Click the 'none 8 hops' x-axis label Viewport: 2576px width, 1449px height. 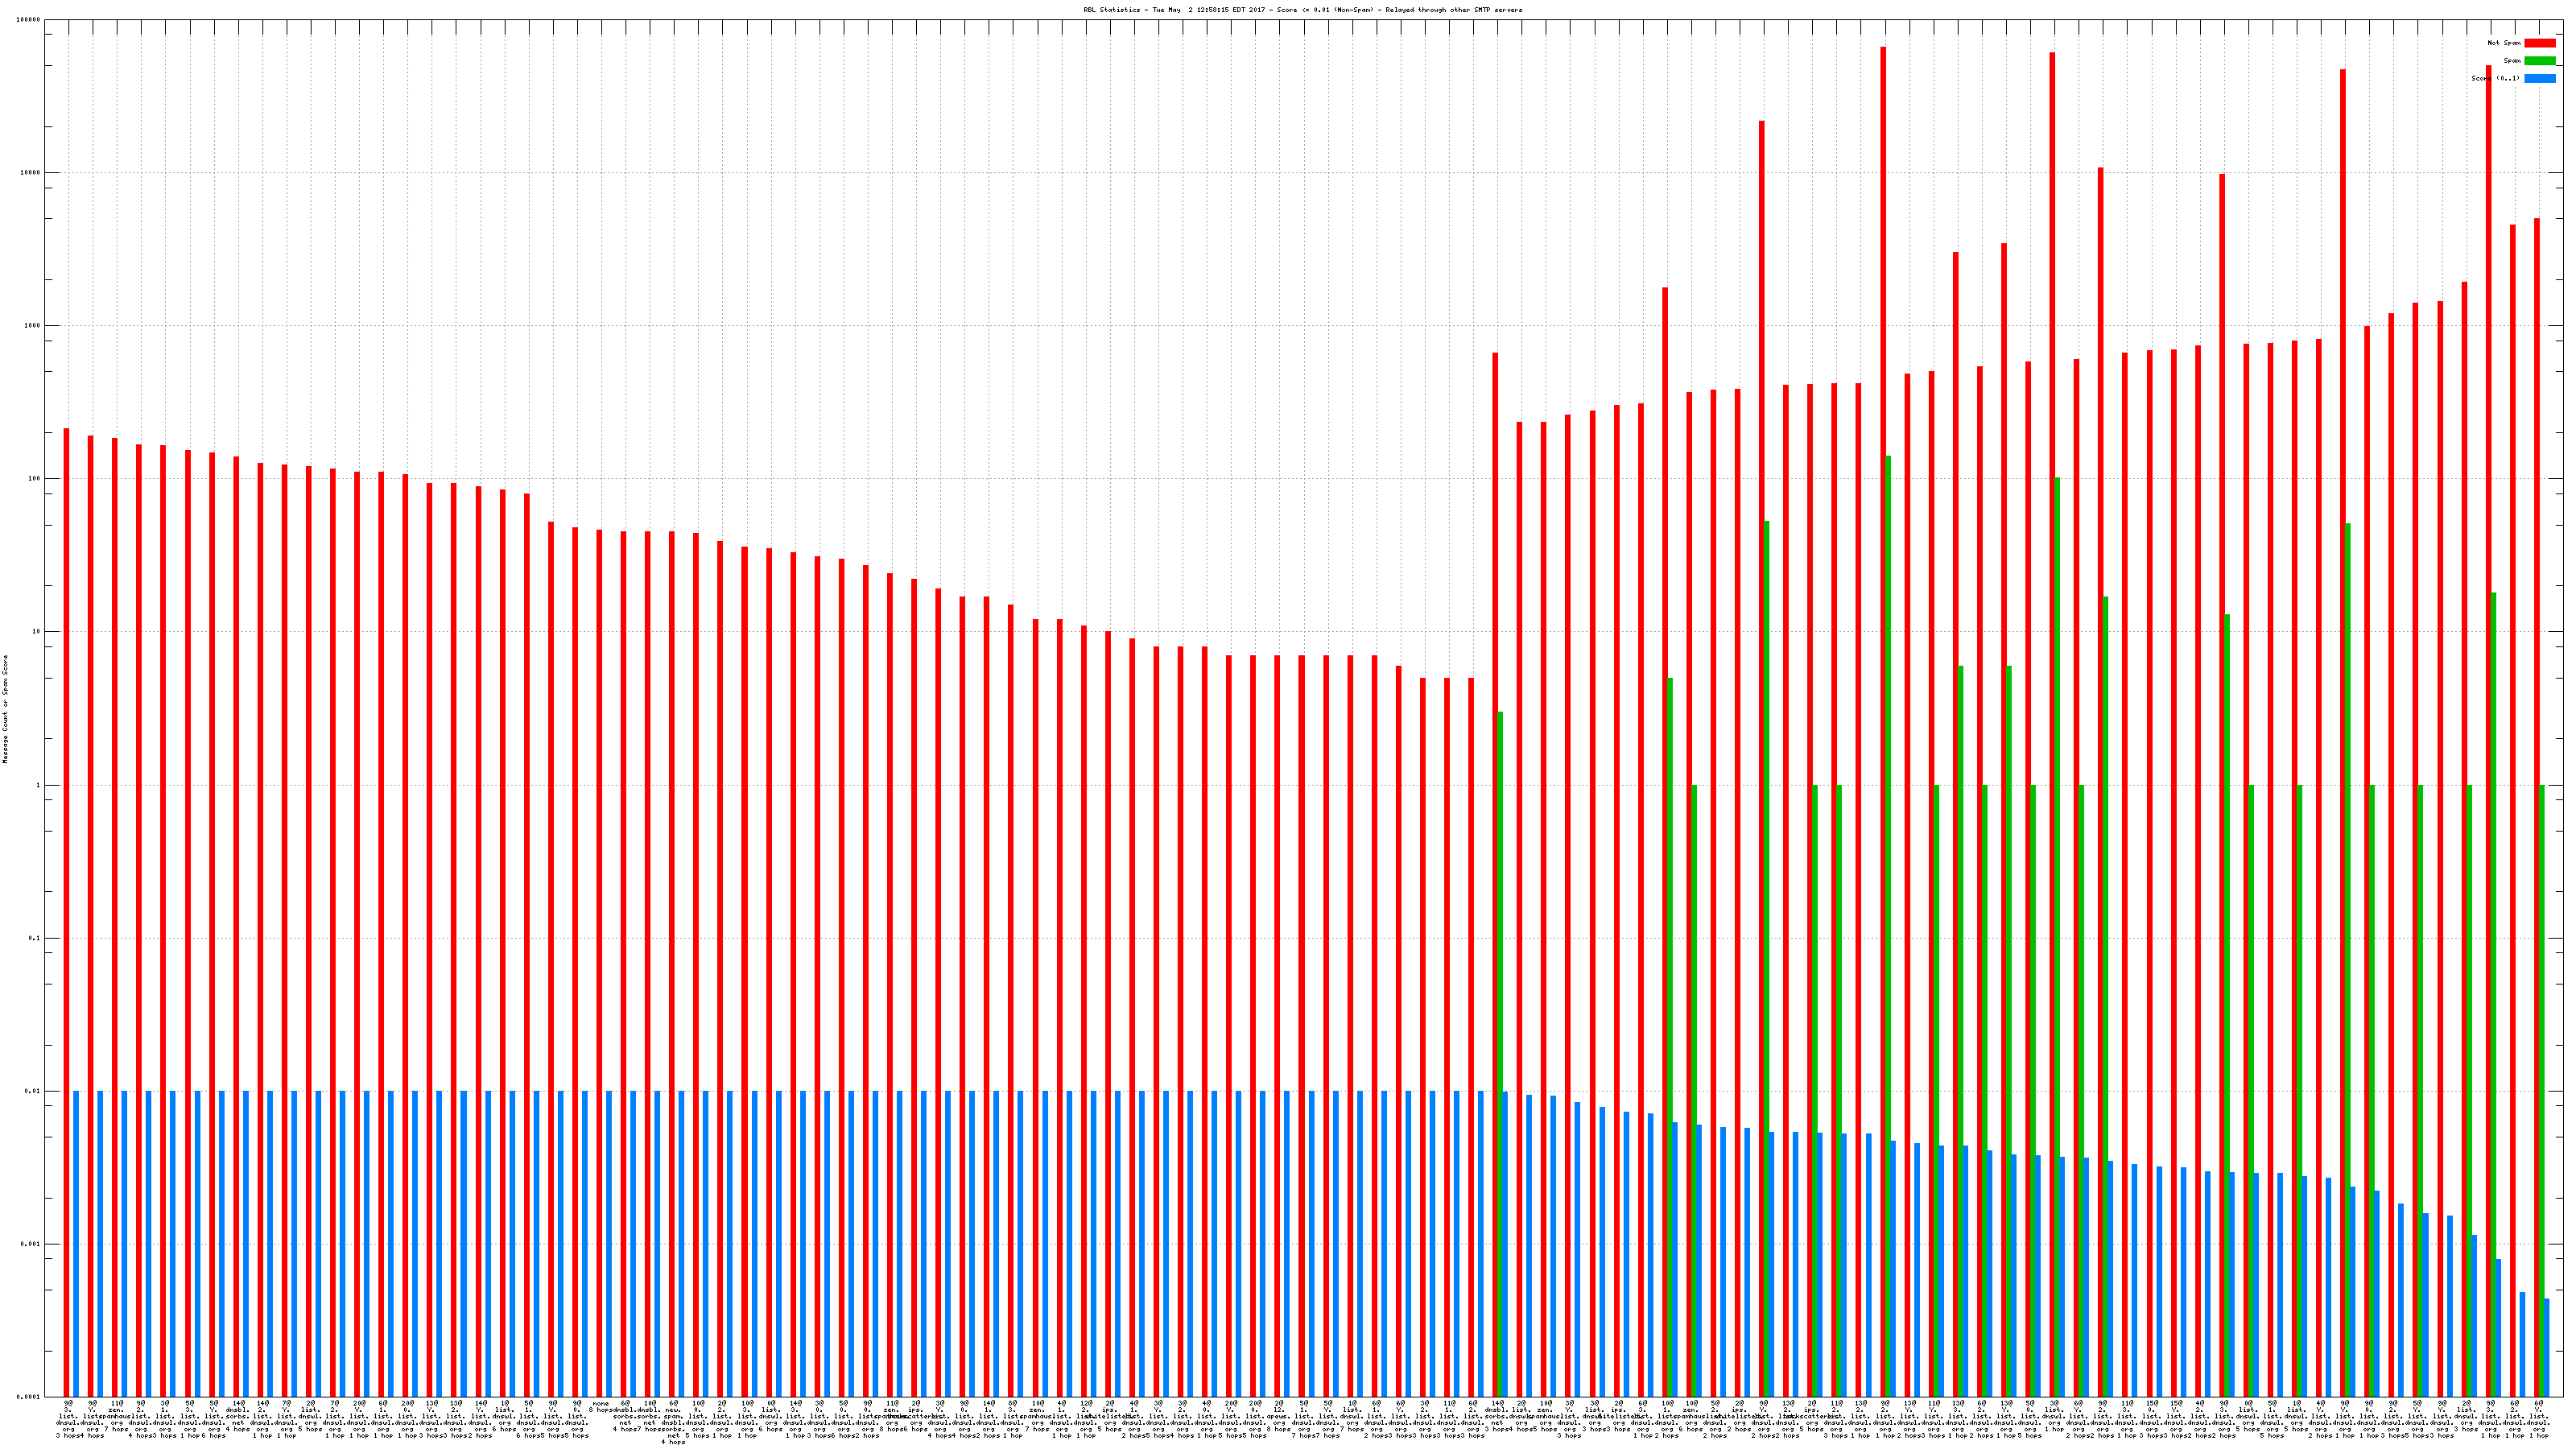click(x=600, y=1407)
